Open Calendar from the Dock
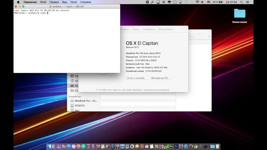 click(146, 147)
